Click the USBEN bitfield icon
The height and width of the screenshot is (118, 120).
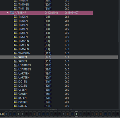[x=16, y=90]
